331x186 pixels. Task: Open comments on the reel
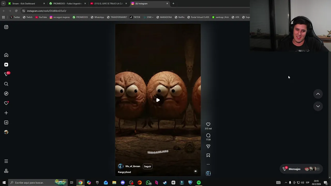coord(208,135)
